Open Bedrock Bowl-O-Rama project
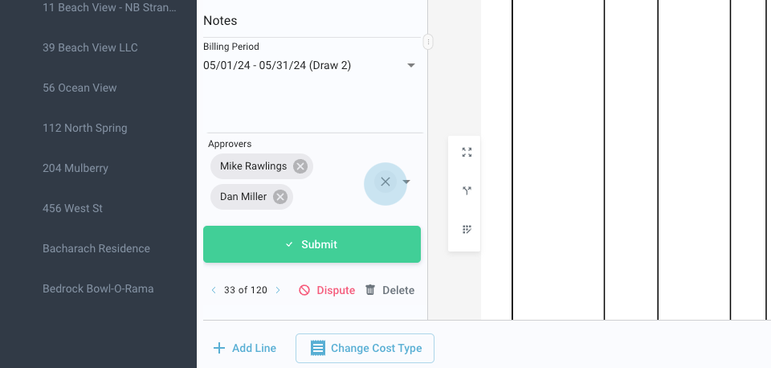The height and width of the screenshot is (368, 771). tap(98, 288)
